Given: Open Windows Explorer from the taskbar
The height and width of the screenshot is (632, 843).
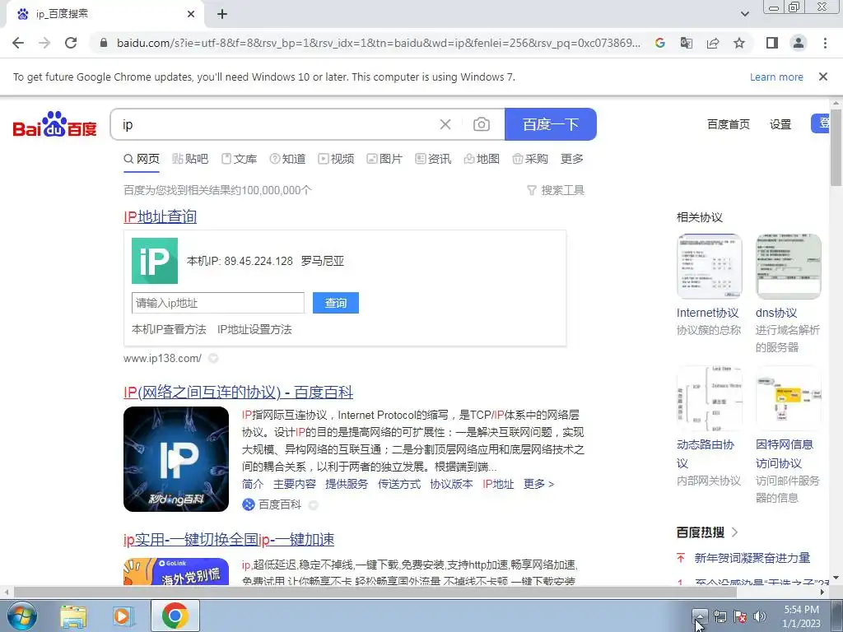Looking at the screenshot, I should coord(73,616).
